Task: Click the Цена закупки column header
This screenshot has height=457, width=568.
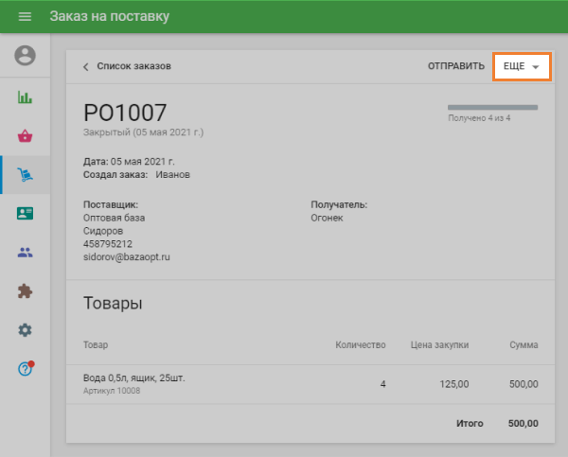Action: [438, 345]
